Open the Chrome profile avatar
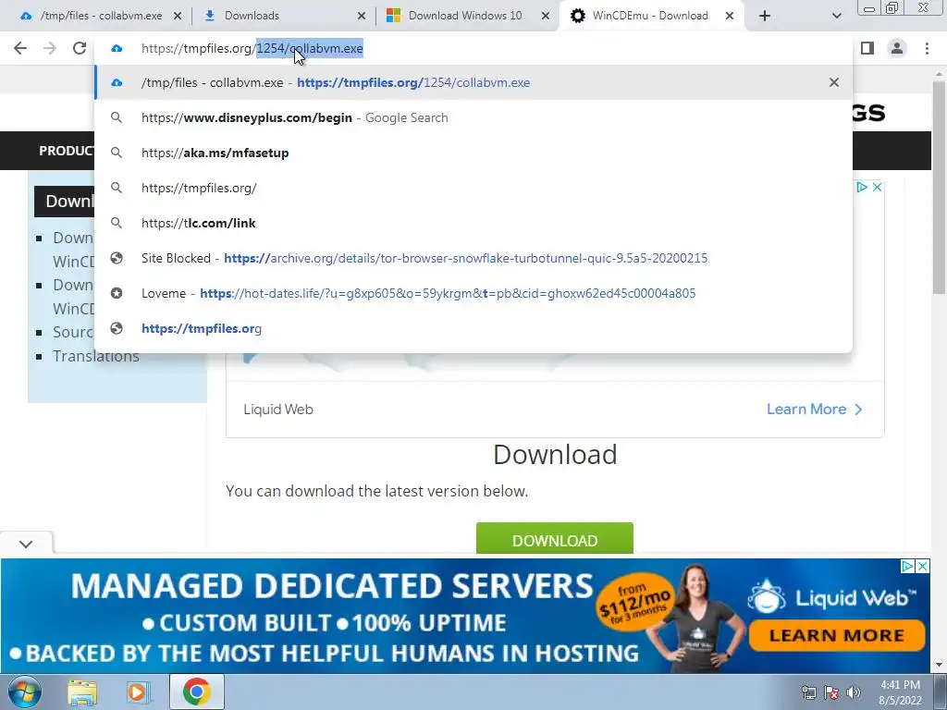The height and width of the screenshot is (710, 947). pyautogui.click(x=897, y=48)
